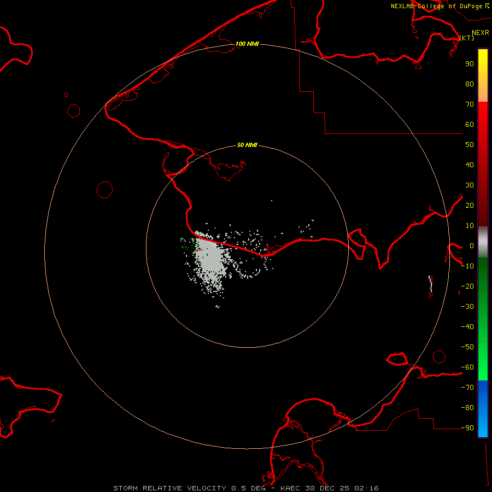Click the 20 value on the velocity scale
492x492 pixels.
(x=470, y=205)
